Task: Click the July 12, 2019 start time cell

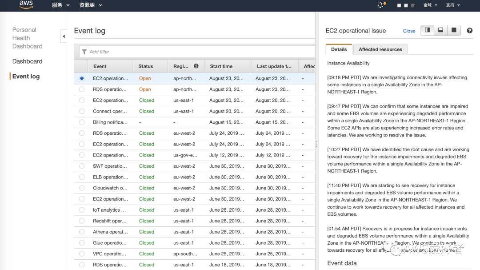Action: point(227,155)
